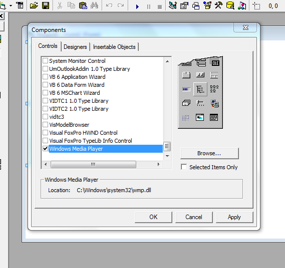Select the vidtc3 list entry
This screenshot has height=268, width=285.
[x=57, y=117]
